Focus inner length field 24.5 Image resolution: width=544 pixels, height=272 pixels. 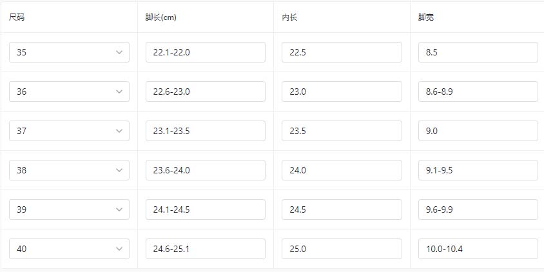pos(342,209)
